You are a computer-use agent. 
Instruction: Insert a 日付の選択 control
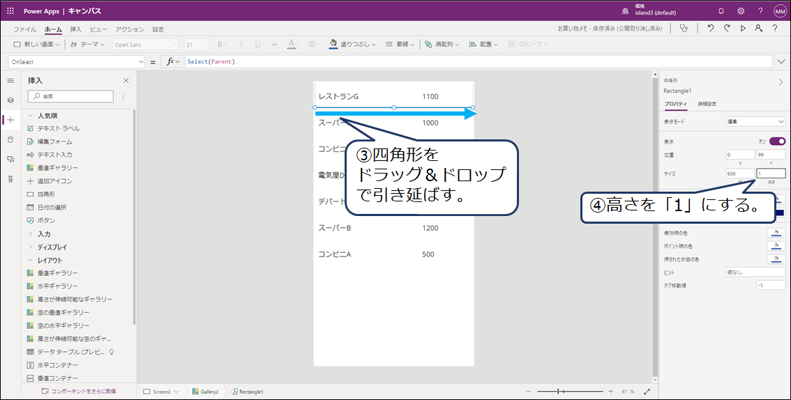(x=52, y=207)
